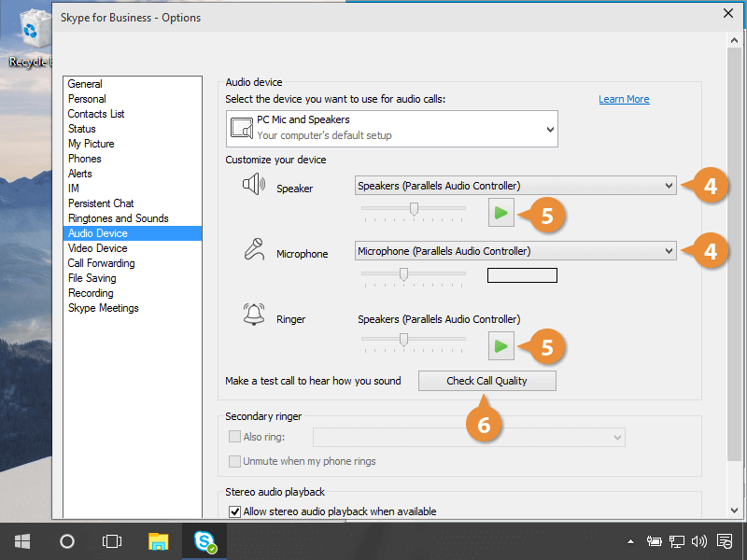The width and height of the screenshot is (747, 560).
Task: Toggle Allow stereo audio playback checkbox
Action: 234,511
